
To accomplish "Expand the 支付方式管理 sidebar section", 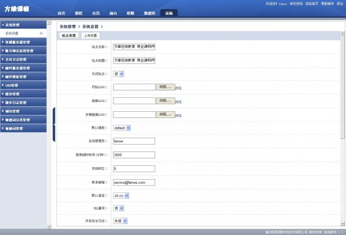I will click(24, 59).
